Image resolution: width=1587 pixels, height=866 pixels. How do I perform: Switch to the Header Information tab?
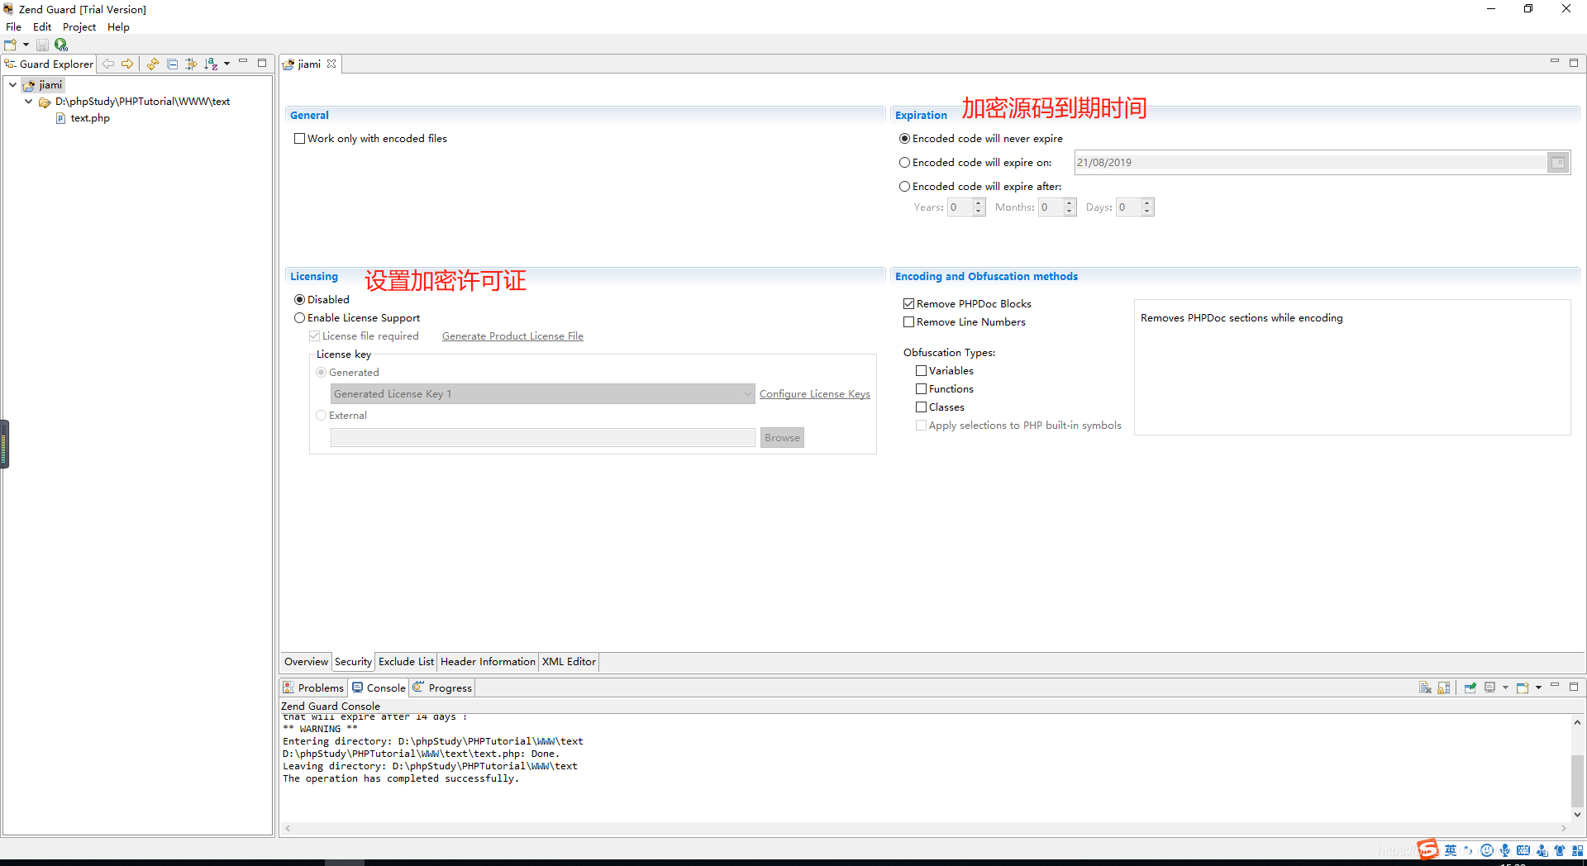tap(488, 662)
